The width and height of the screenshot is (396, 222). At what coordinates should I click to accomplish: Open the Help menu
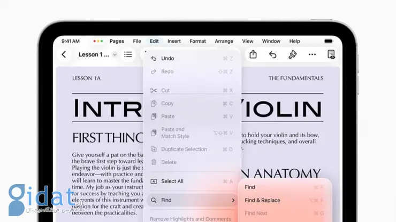pyautogui.click(x=294, y=41)
